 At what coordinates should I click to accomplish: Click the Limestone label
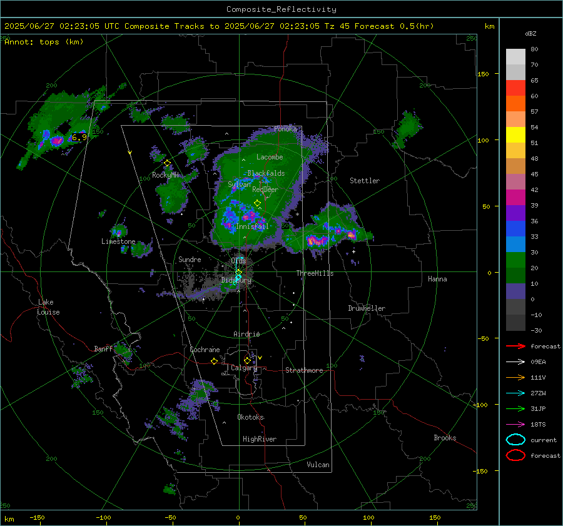118,241
